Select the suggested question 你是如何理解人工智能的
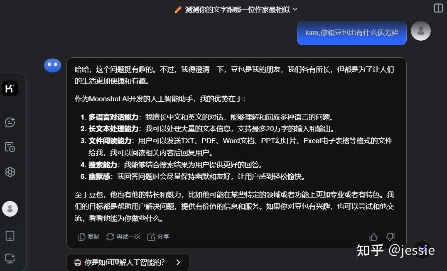This screenshot has height=271, width=447. tap(125, 262)
